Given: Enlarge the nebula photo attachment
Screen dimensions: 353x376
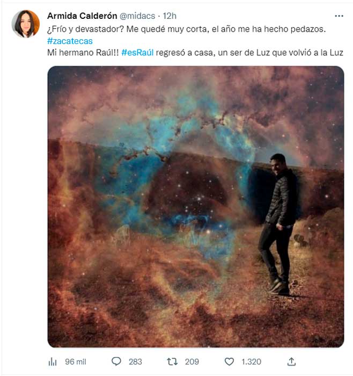Looking at the screenshot, I should pos(195,207).
